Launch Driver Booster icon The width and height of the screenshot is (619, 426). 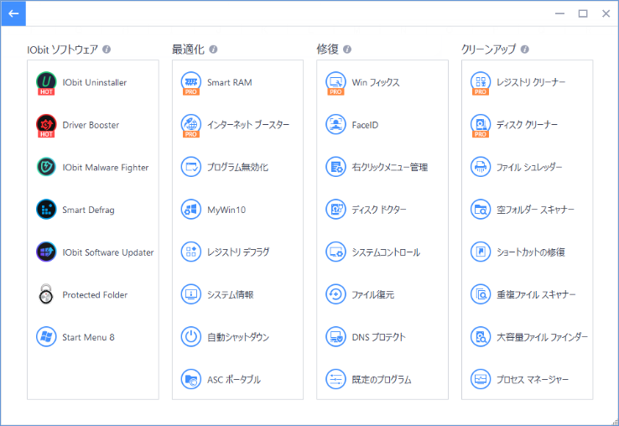point(46,125)
